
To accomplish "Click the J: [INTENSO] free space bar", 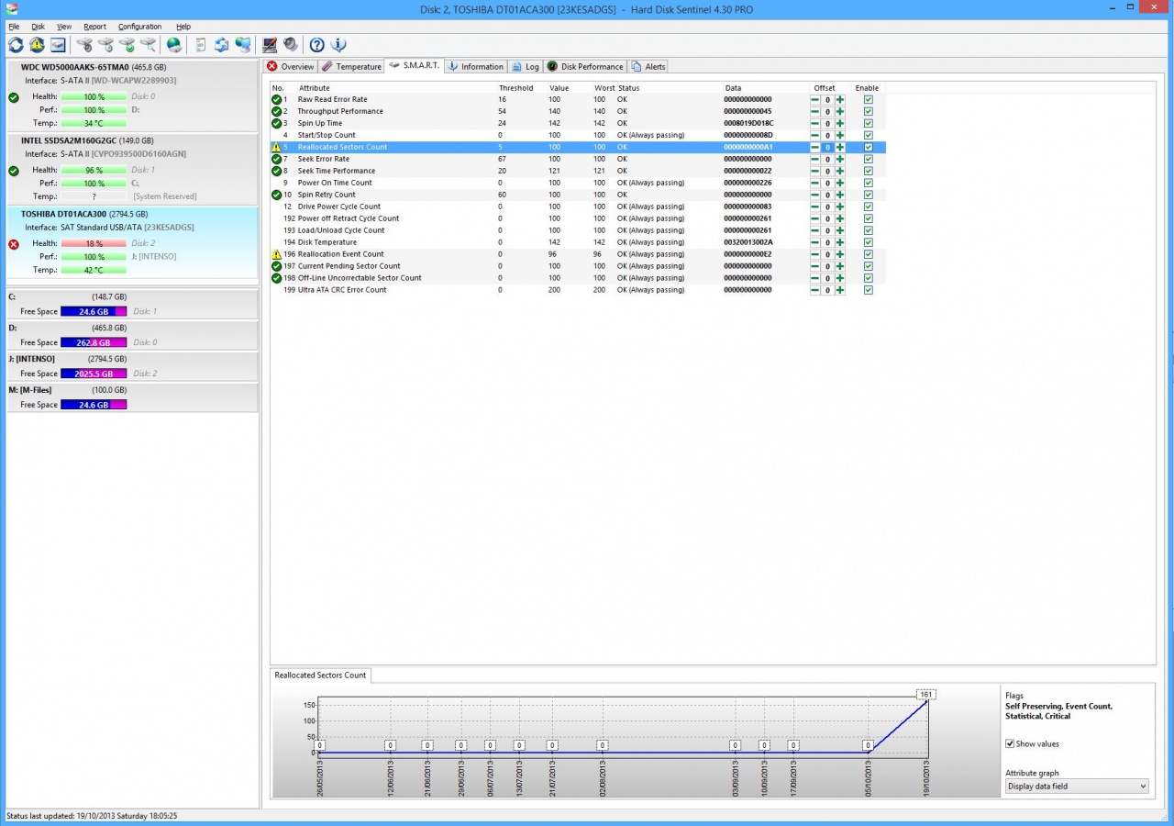I will [94, 374].
